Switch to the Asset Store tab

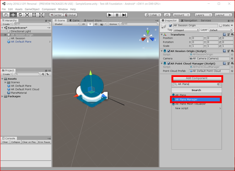[x=93, y=21]
